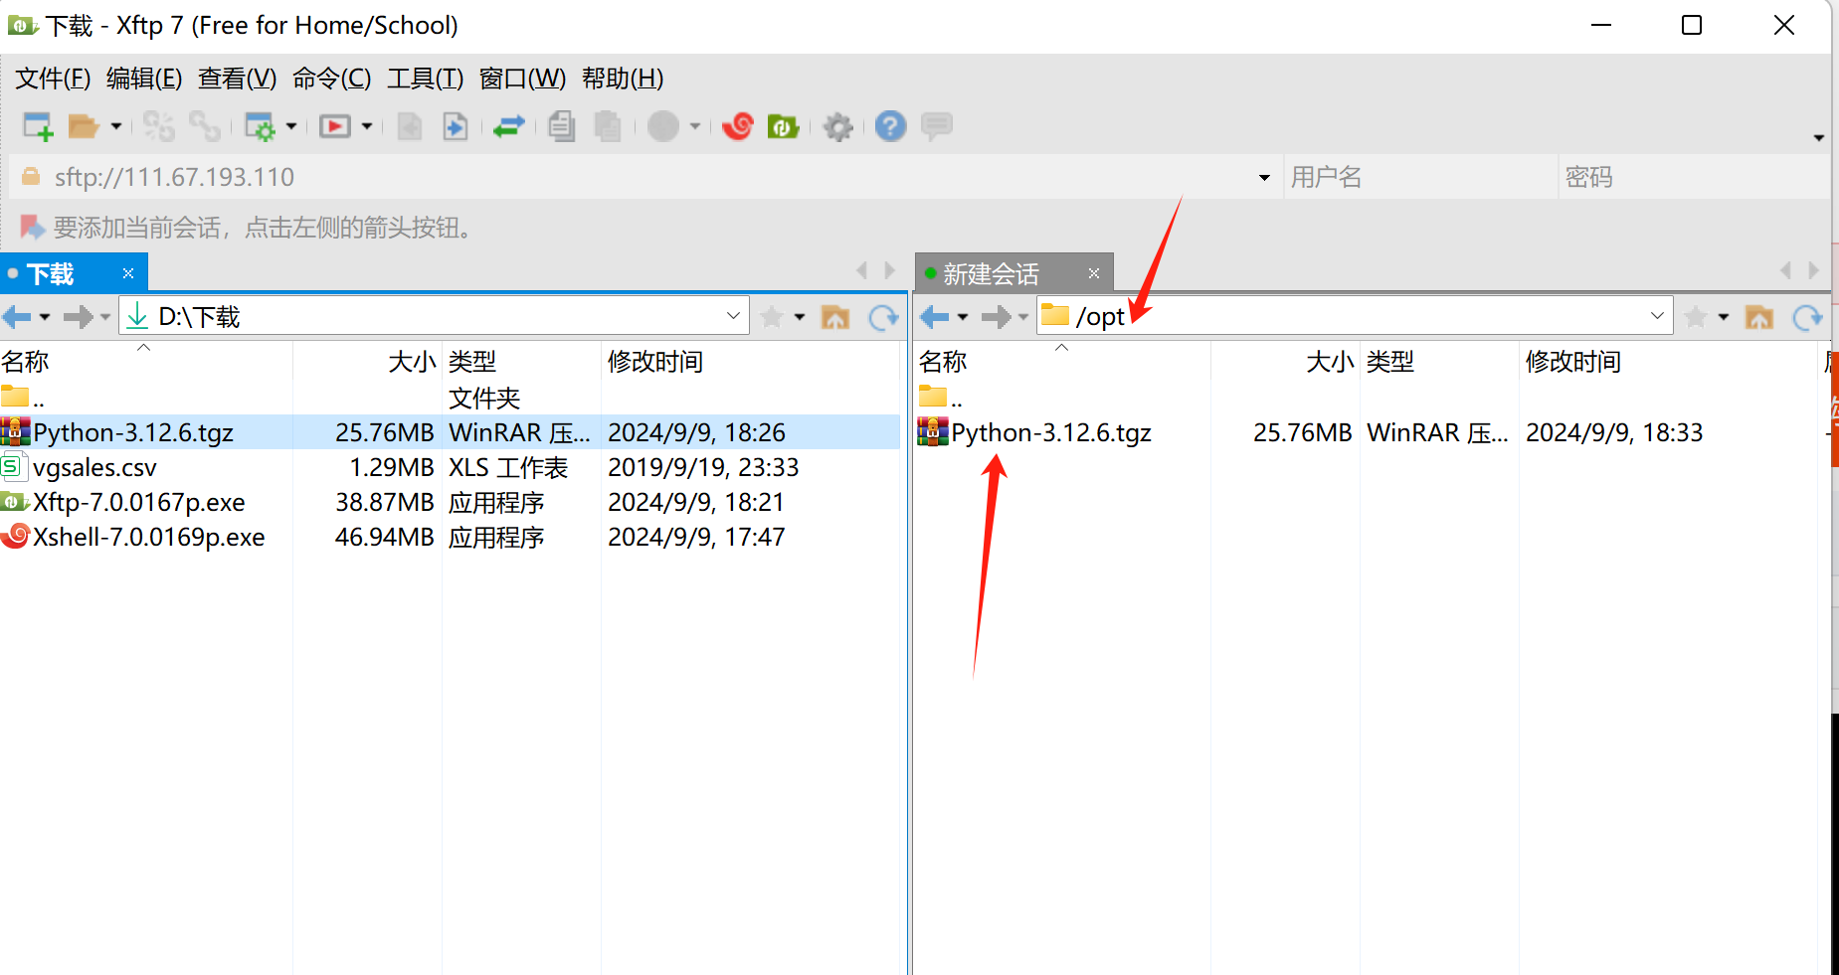Launch Xshell from the red swirl icon
The image size is (1839, 975).
[x=738, y=126]
